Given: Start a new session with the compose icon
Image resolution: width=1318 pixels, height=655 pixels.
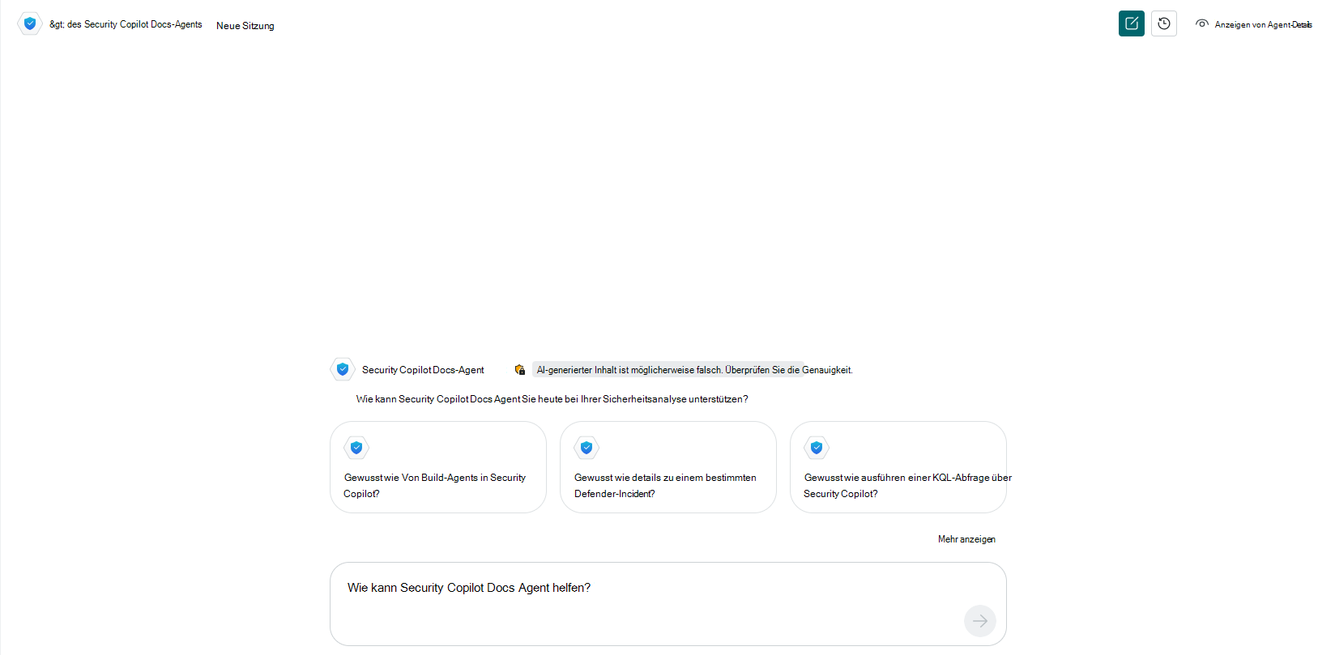Looking at the screenshot, I should pos(1132,23).
